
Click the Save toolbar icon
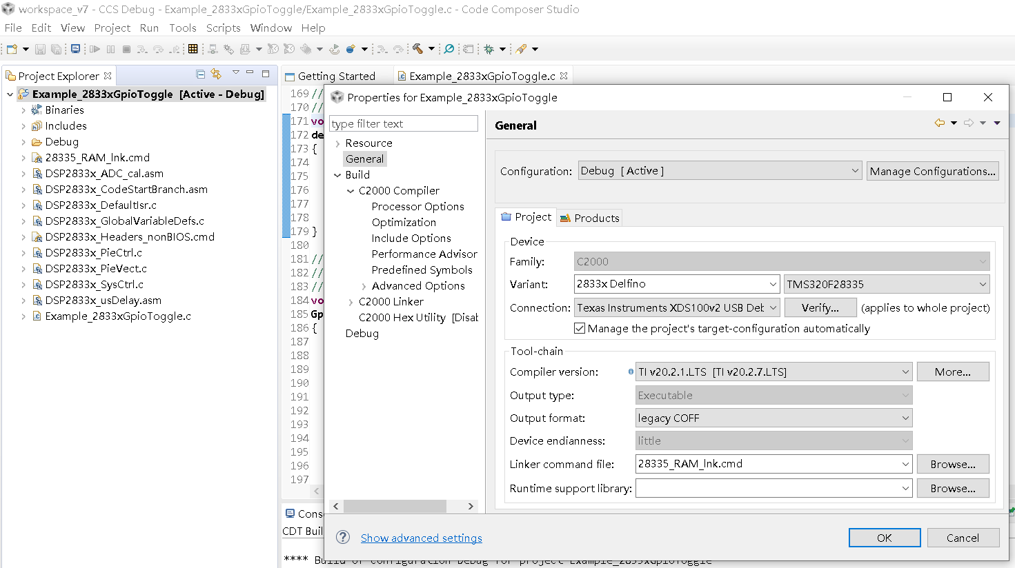(40, 49)
